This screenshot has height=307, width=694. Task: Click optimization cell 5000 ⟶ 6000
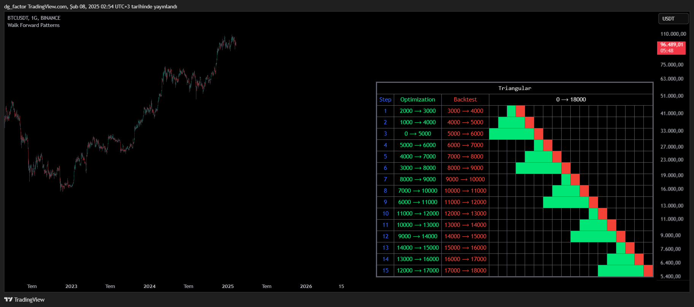coord(418,145)
